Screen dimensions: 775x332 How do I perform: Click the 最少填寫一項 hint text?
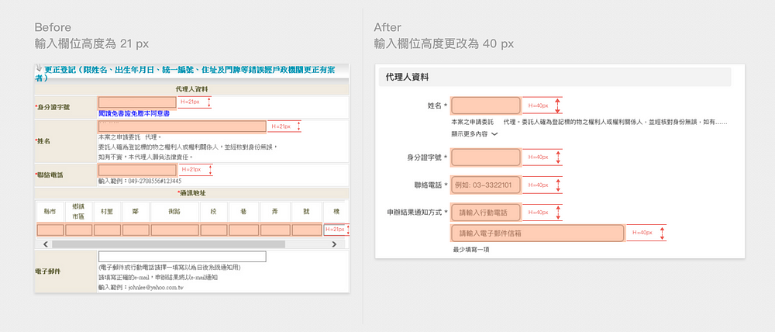471,250
